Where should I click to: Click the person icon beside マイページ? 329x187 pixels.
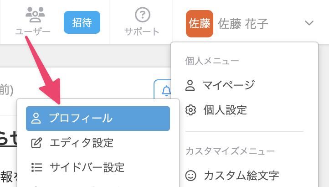tap(190, 85)
